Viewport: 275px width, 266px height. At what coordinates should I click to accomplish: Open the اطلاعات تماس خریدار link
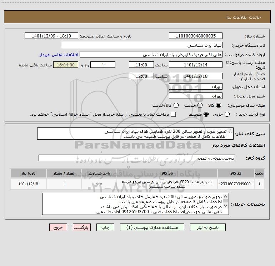(59, 55)
